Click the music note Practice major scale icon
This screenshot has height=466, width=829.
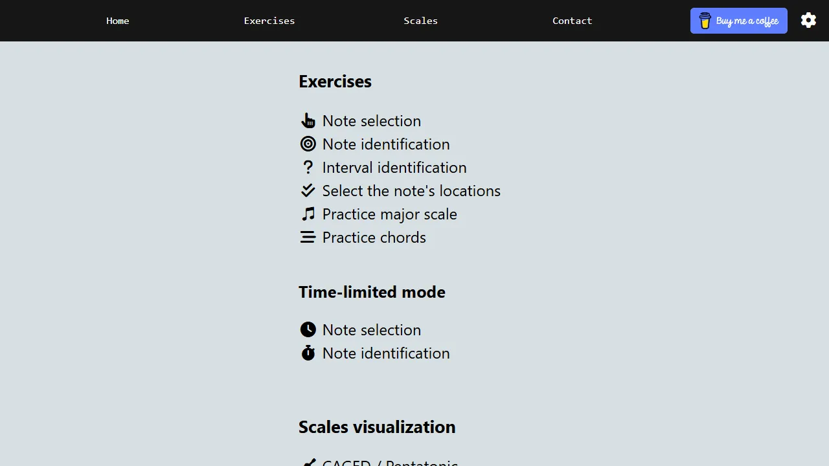pos(308,214)
